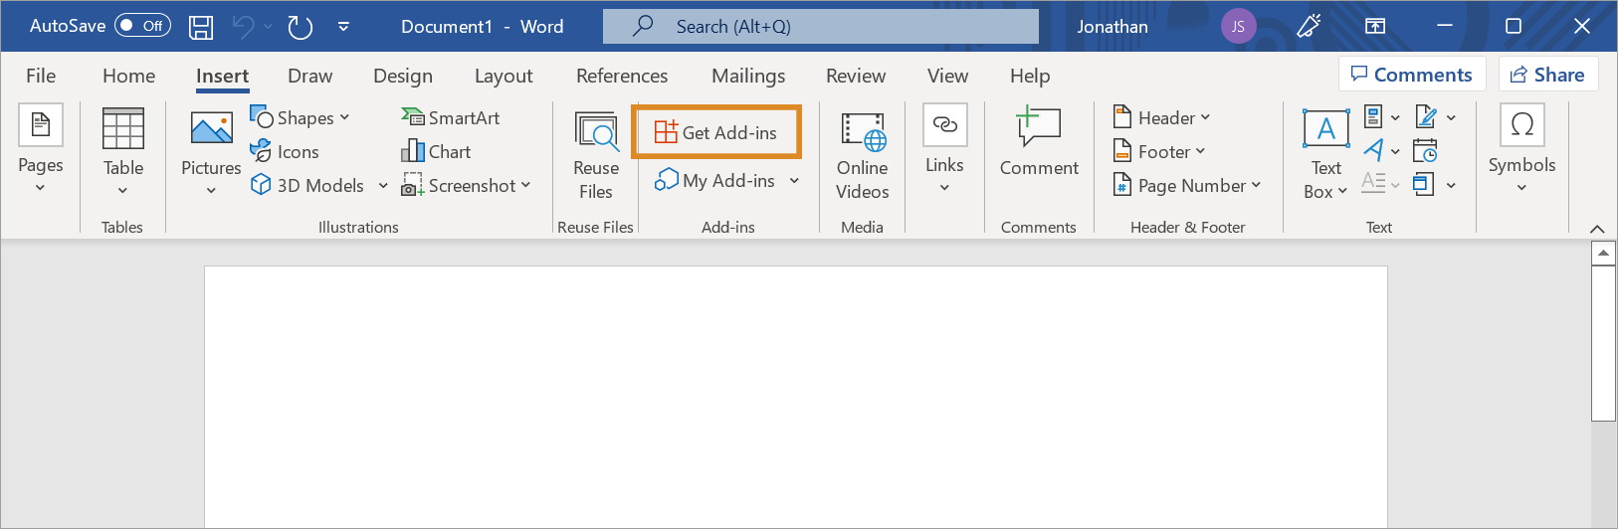Click the Redo circular arrow icon
Viewport: 1618px width, 529px height.
click(x=301, y=27)
